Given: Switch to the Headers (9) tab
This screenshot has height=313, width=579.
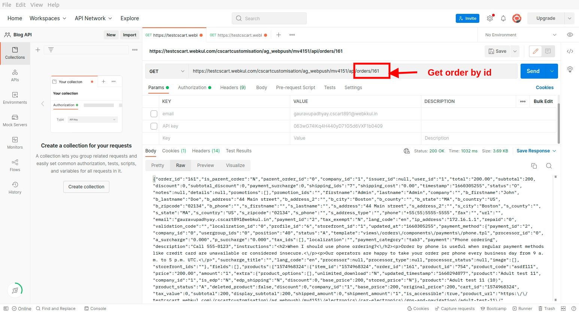Looking at the screenshot, I should click(233, 87).
